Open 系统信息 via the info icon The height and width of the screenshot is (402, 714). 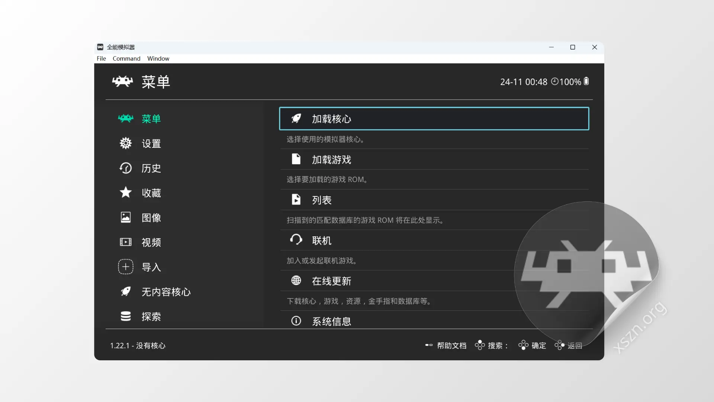tap(296, 321)
